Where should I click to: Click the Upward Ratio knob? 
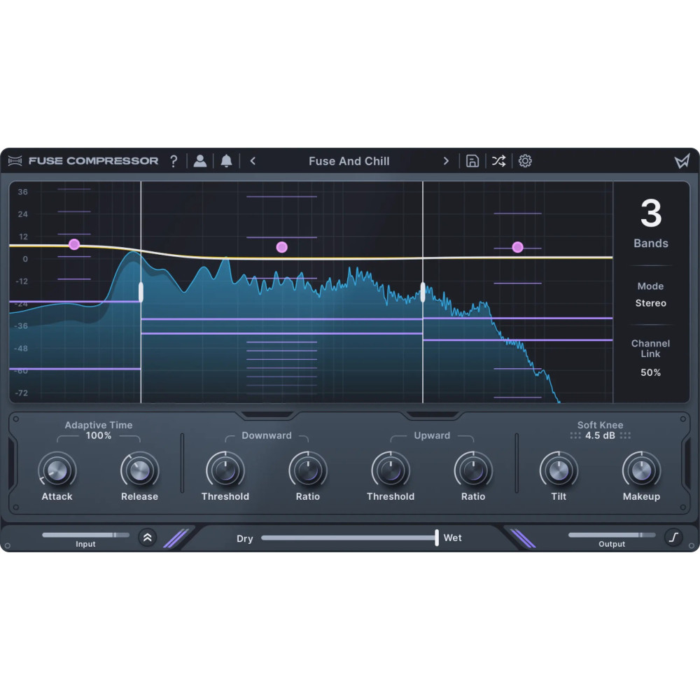tap(473, 470)
